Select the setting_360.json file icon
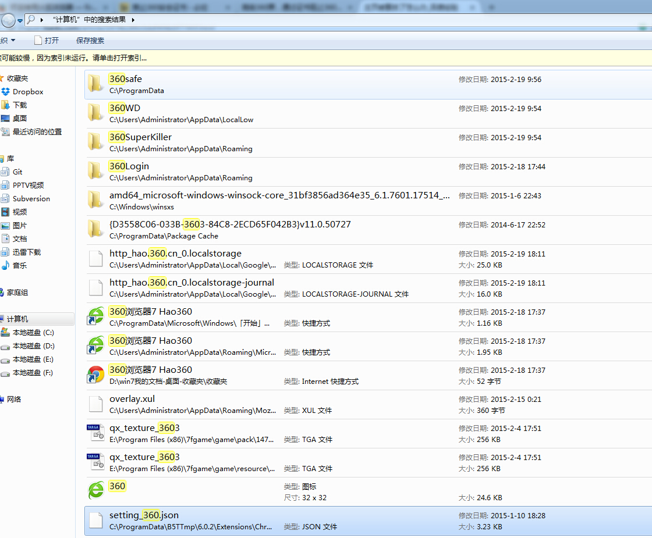The height and width of the screenshot is (538, 652). pos(95,520)
